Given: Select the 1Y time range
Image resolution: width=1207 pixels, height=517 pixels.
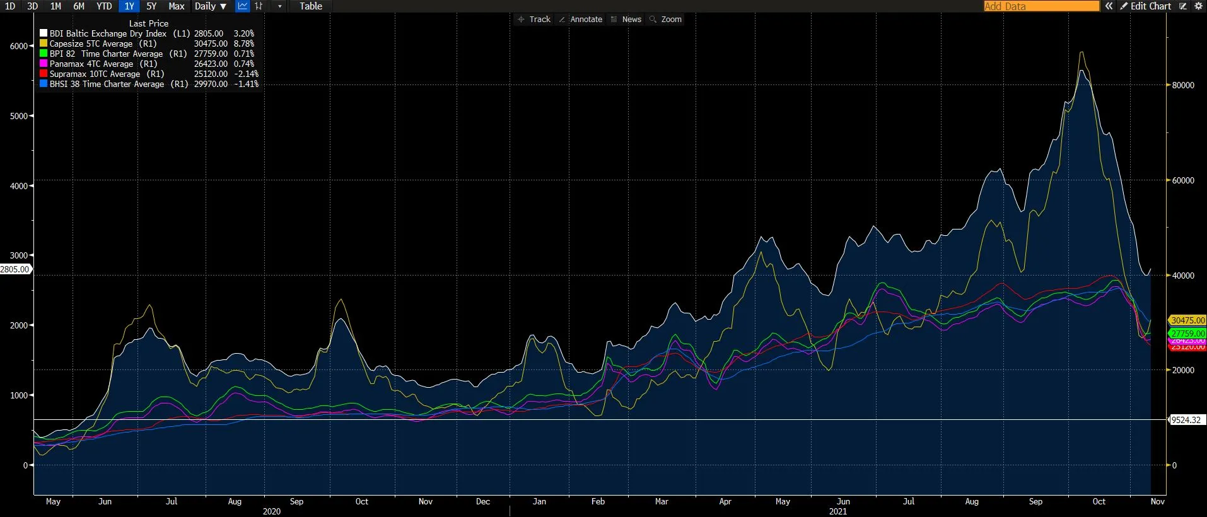Looking at the screenshot, I should pos(129,6).
